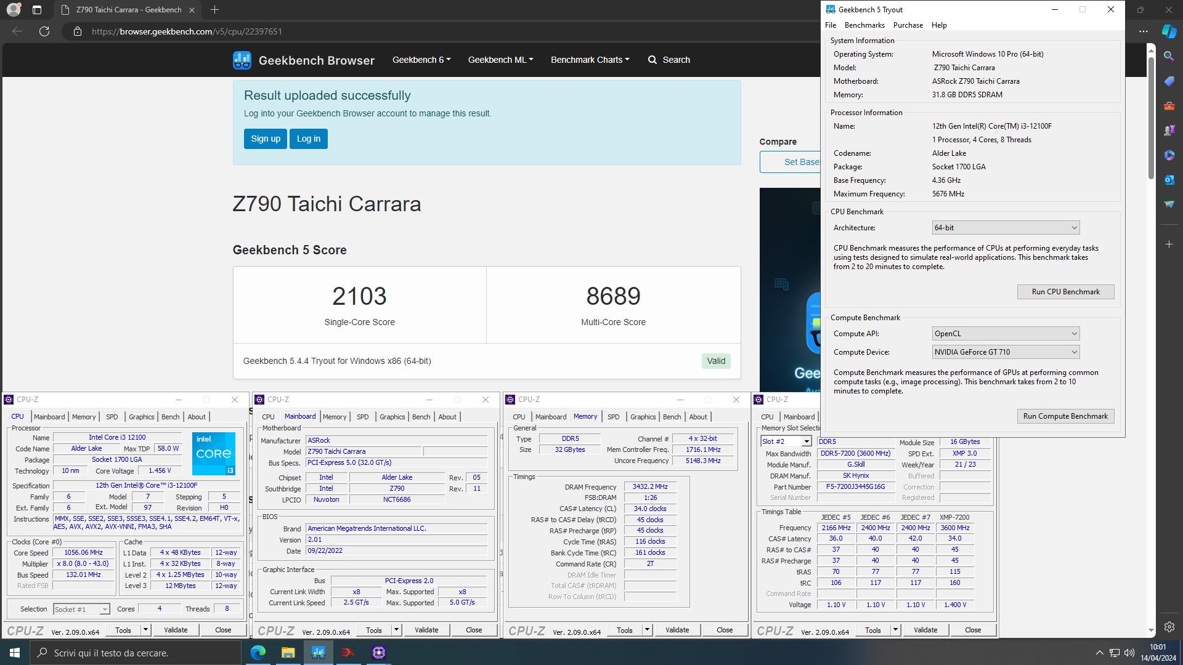
Task: Click Validate in CPU-Z CPU window
Action: pyautogui.click(x=176, y=630)
